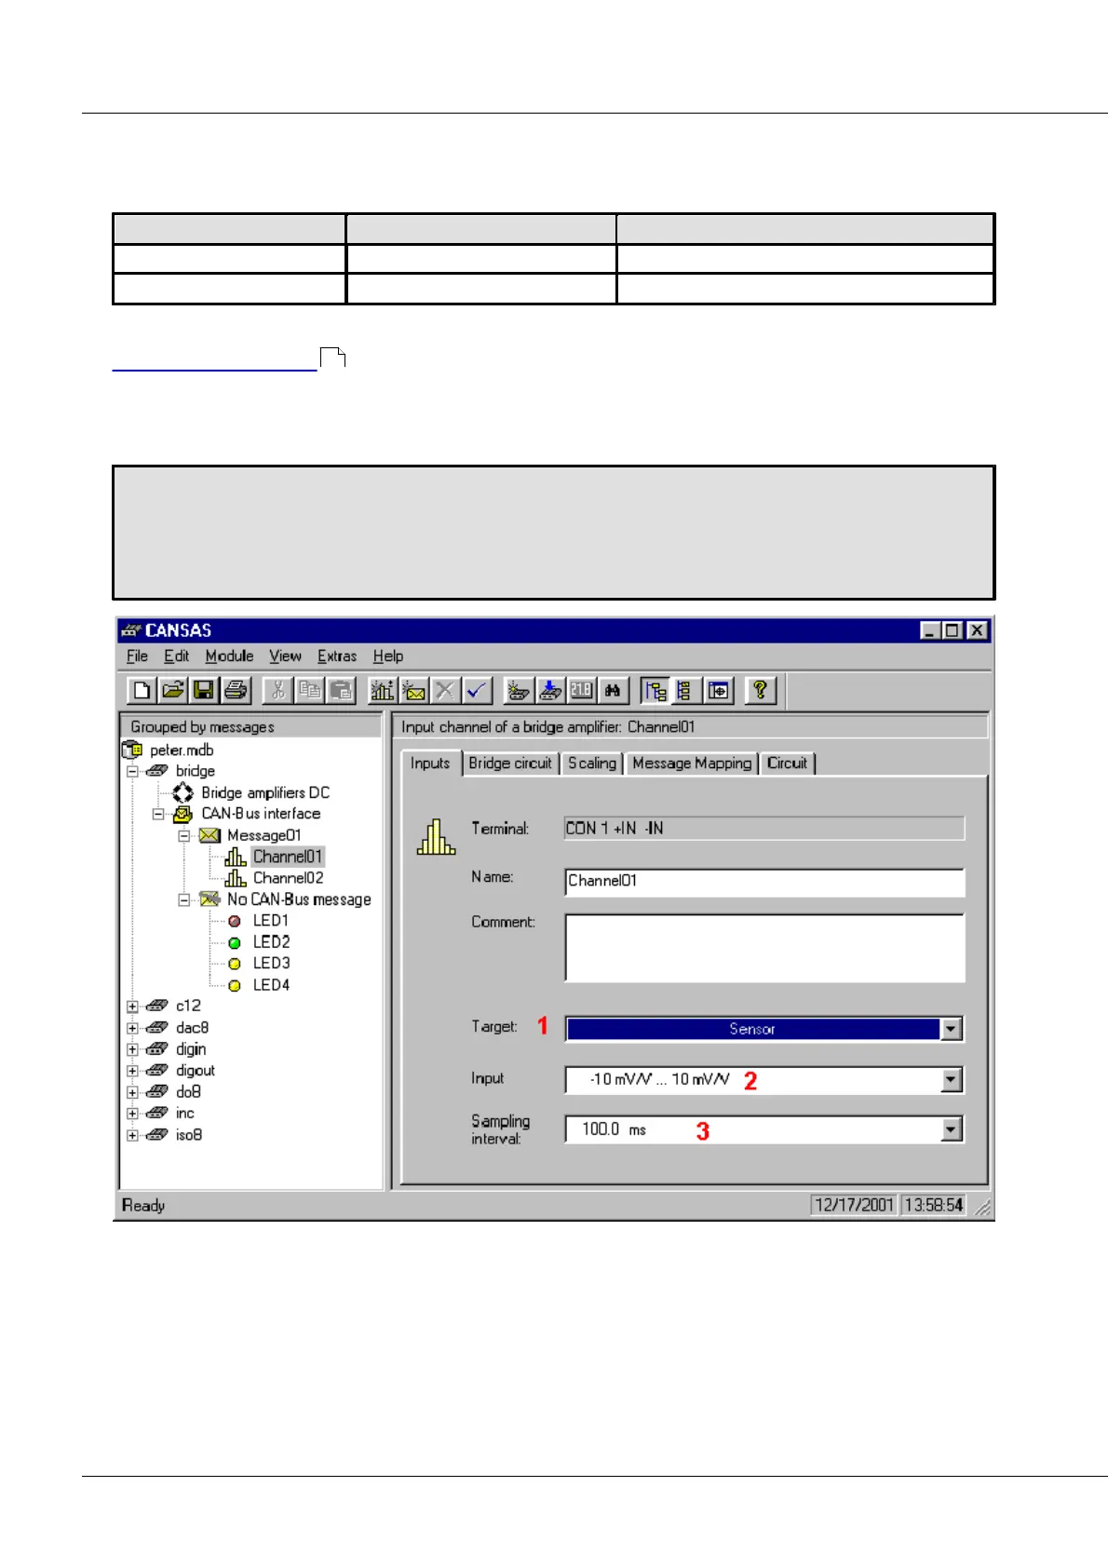Select LED3 in the tree
The height and width of the screenshot is (1568, 1108).
[x=271, y=964]
